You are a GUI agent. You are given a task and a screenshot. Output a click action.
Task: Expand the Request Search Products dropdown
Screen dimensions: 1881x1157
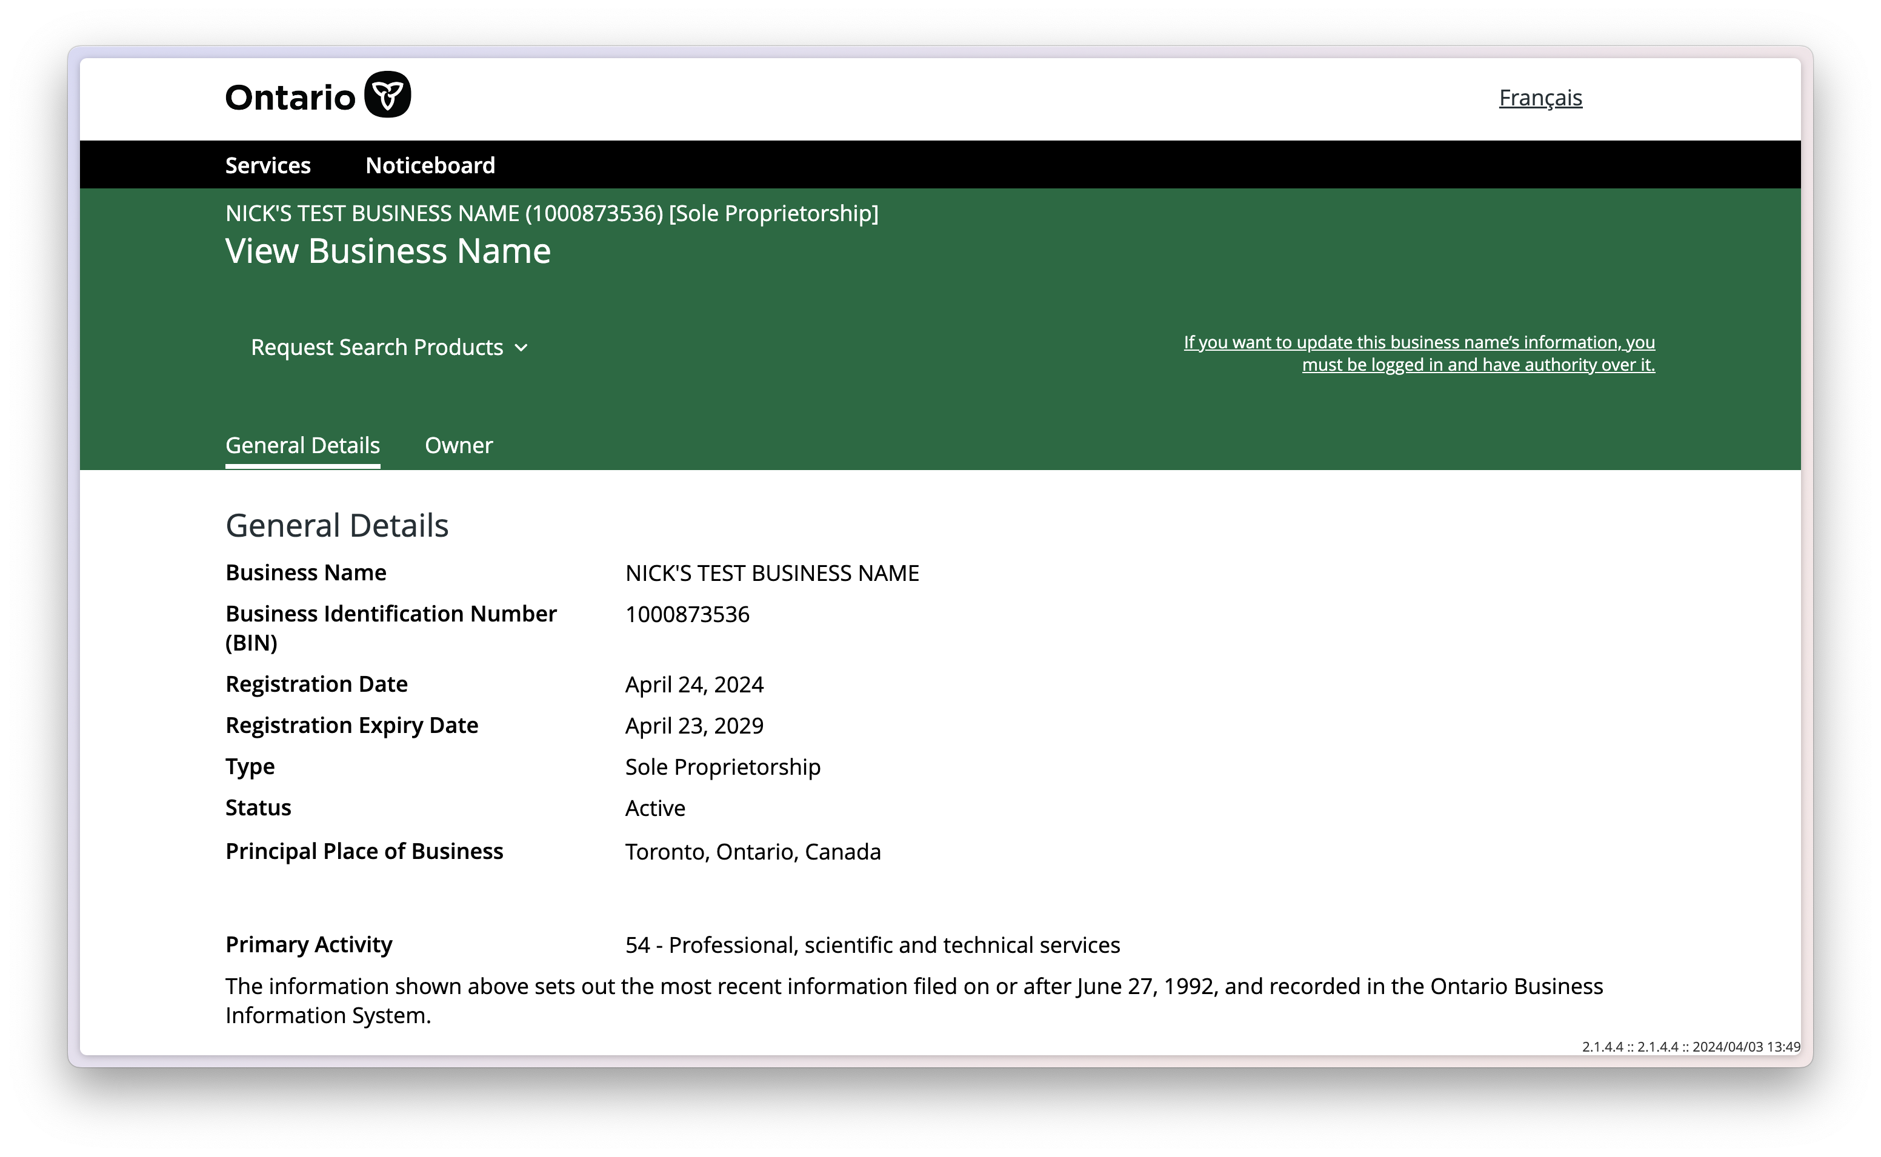coord(390,348)
